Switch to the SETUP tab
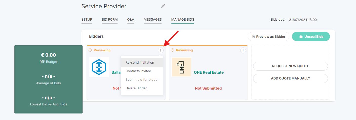This screenshot has height=120, width=356. click(x=87, y=20)
